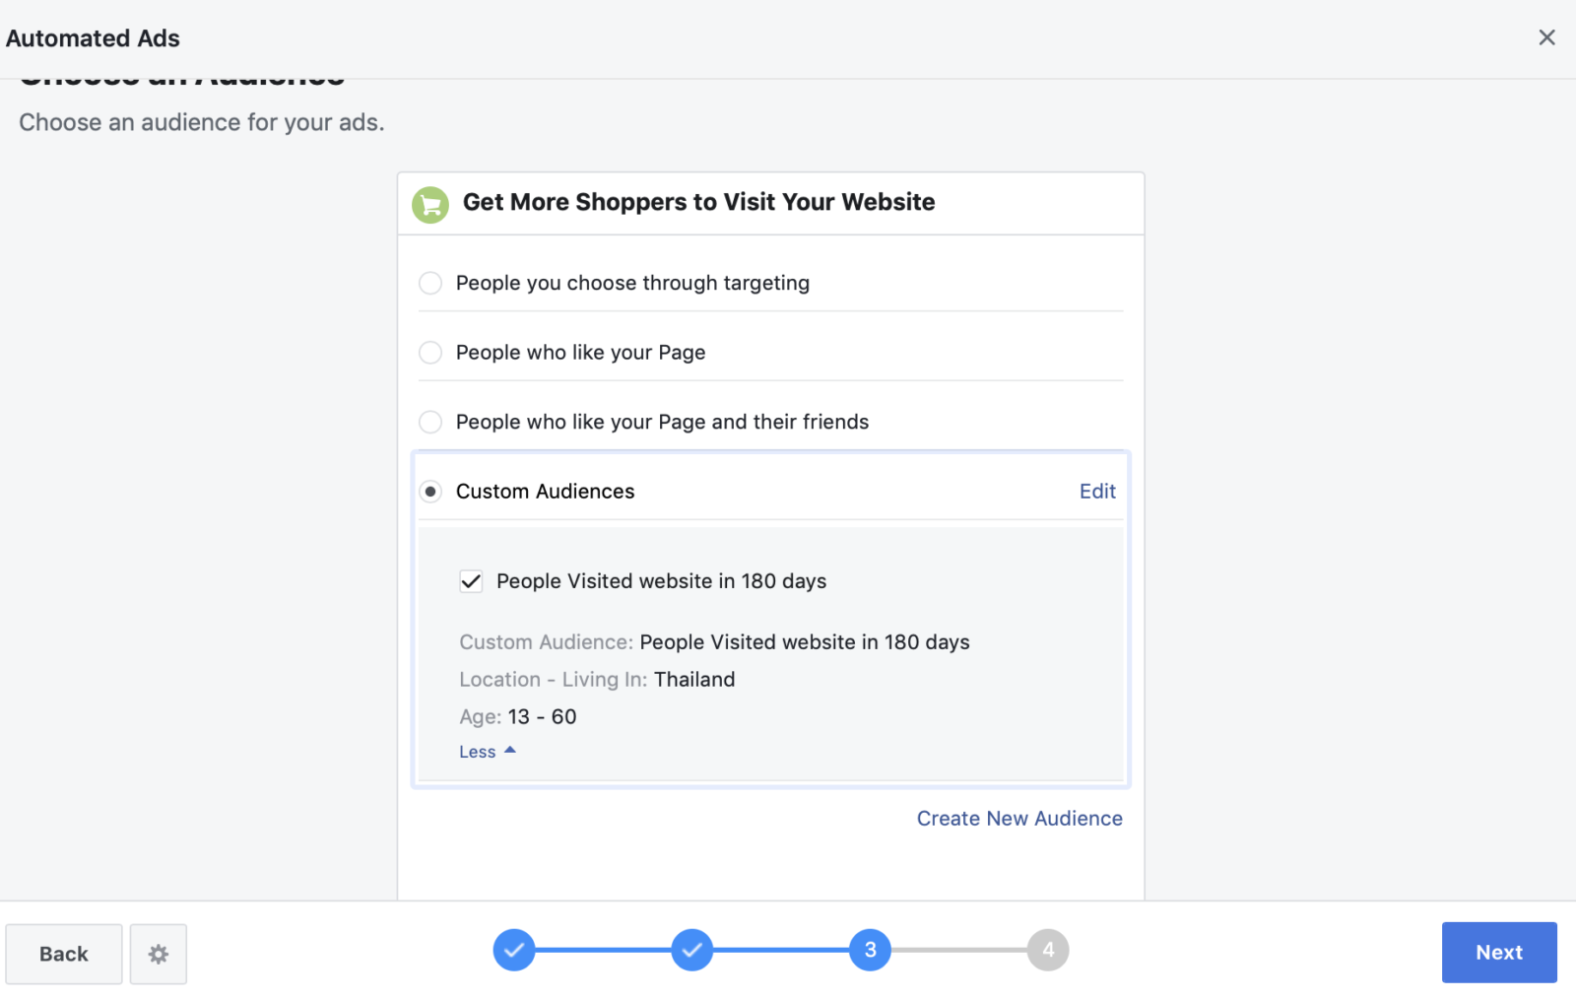Image resolution: width=1576 pixels, height=1000 pixels.
Task: Click the Get More Shoppers heading
Action: (x=698, y=202)
